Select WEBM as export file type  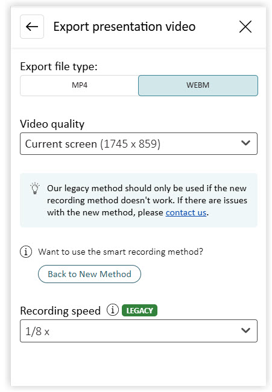pyautogui.click(x=198, y=85)
